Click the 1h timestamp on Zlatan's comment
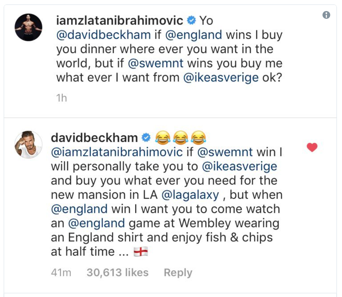The width and height of the screenshot is (342, 297). [61, 98]
